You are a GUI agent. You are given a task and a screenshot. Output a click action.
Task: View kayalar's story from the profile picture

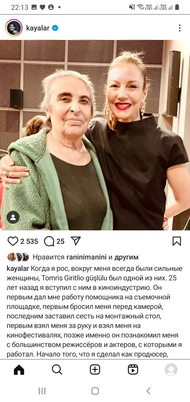[x=14, y=28]
